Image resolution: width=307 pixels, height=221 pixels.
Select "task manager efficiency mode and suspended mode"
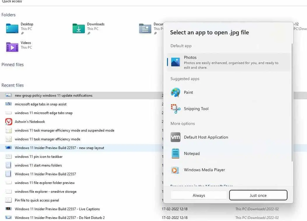tap(65, 130)
